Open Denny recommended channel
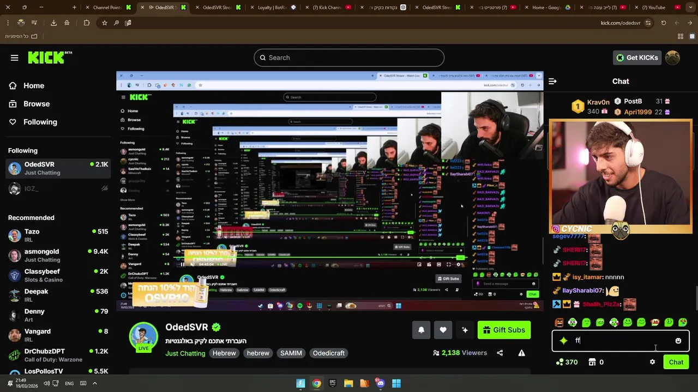Image resolution: width=698 pixels, height=392 pixels. pyautogui.click(x=58, y=315)
